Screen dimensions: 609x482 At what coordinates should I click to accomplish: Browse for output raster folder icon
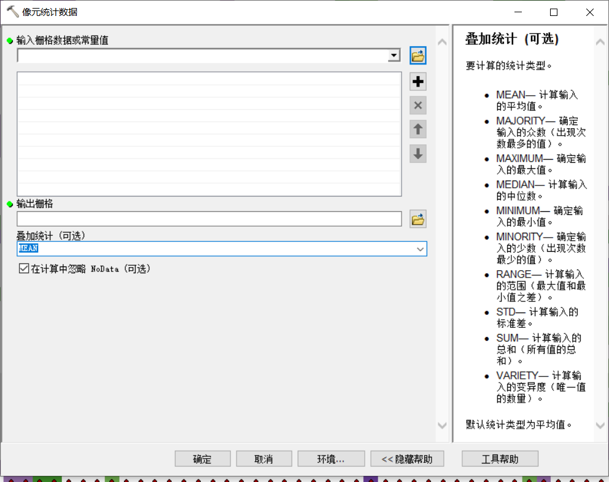(x=418, y=219)
